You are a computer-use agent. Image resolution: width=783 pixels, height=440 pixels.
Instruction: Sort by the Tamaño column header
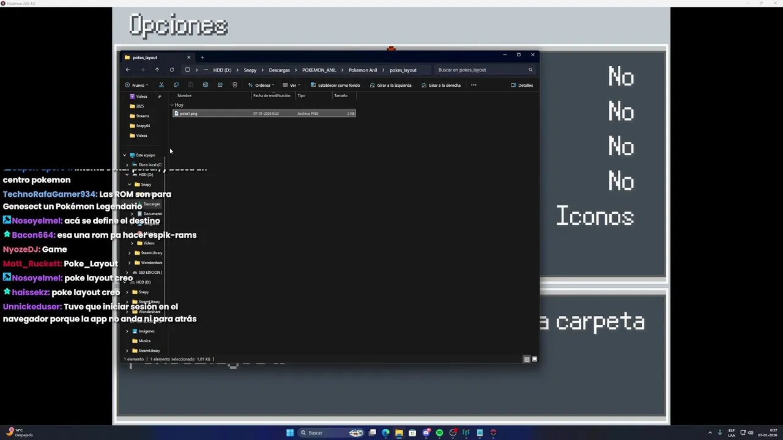(341, 95)
